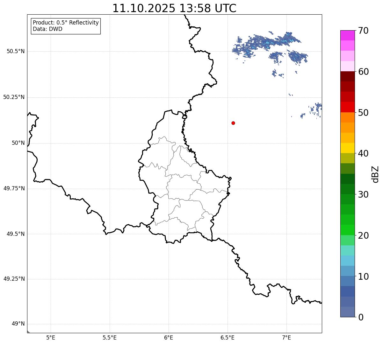Click the orange colorbar segment below 50
Viewport: 383px width, 344px height.
pyautogui.click(x=348, y=117)
